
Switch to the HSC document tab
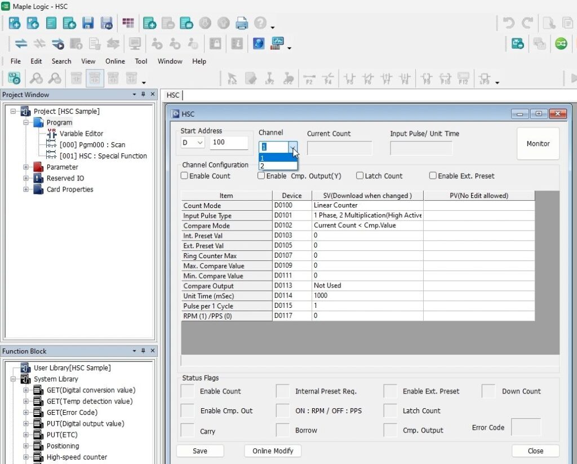173,95
